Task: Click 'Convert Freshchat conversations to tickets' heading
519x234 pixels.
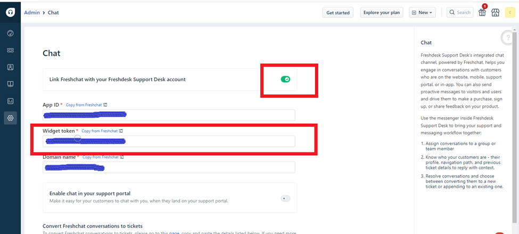Action: (92, 226)
